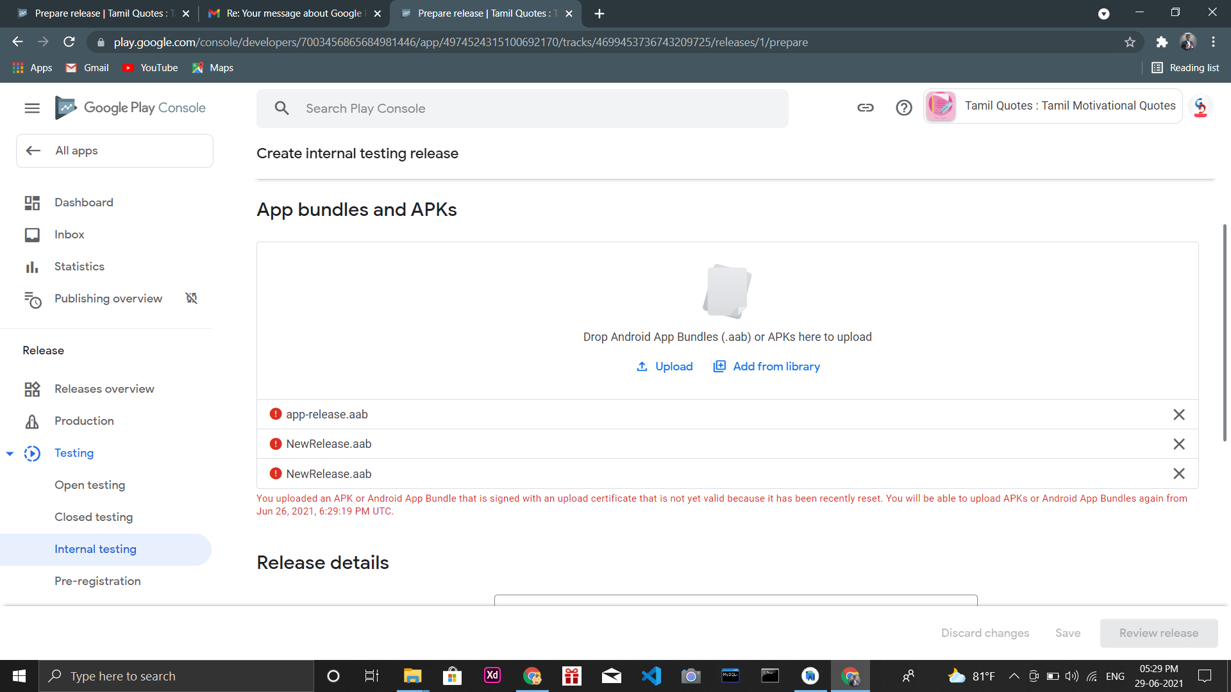Open Play Console help
This screenshot has width=1231, height=692.
[904, 108]
